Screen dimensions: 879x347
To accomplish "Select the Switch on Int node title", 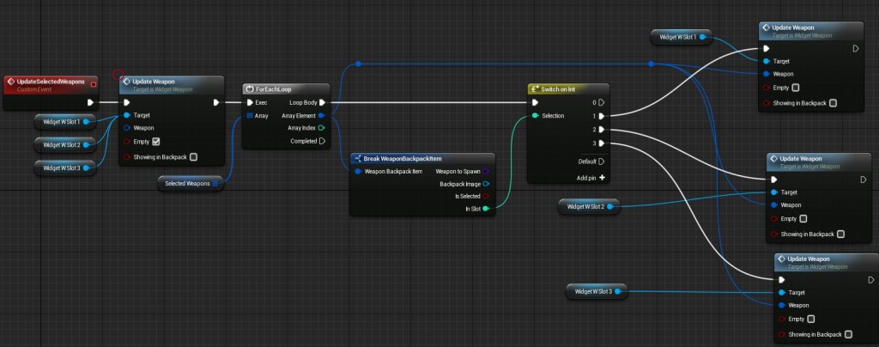I will click(x=558, y=89).
